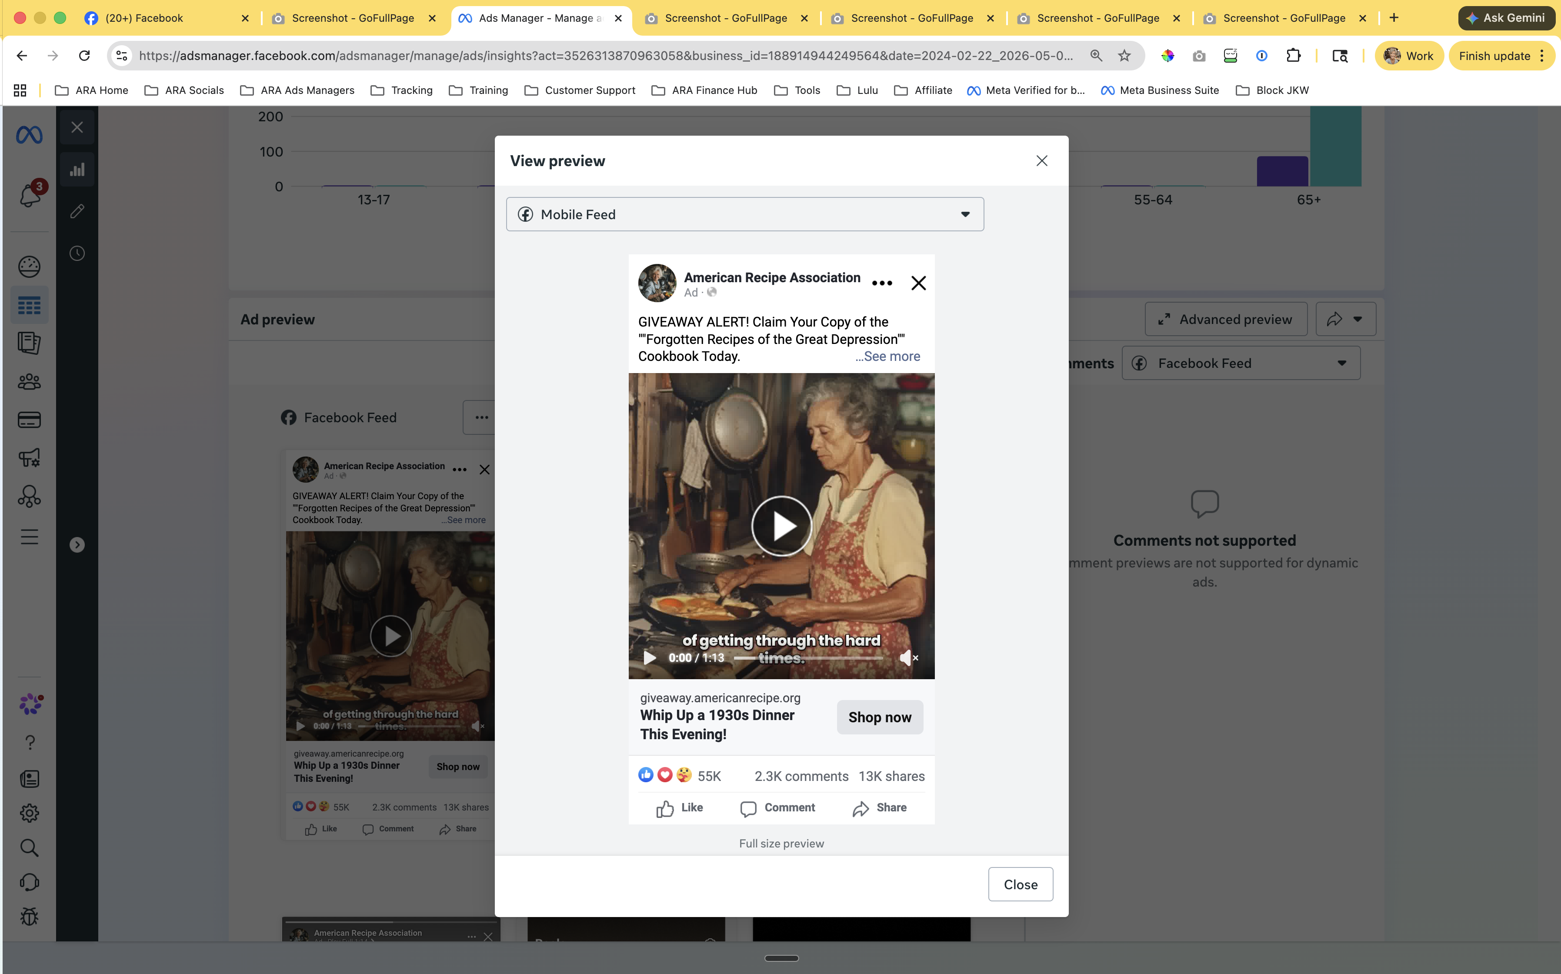The width and height of the screenshot is (1561, 974).
Task: Switch to the (20+) Facebook tab
Action: tap(166, 18)
